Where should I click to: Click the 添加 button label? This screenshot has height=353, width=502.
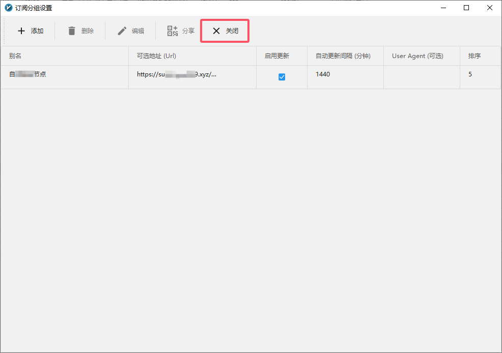pyautogui.click(x=37, y=31)
